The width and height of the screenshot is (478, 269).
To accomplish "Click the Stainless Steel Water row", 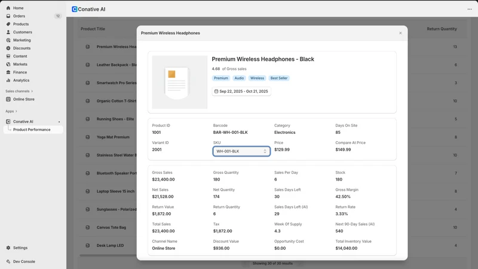I will 117,155.
